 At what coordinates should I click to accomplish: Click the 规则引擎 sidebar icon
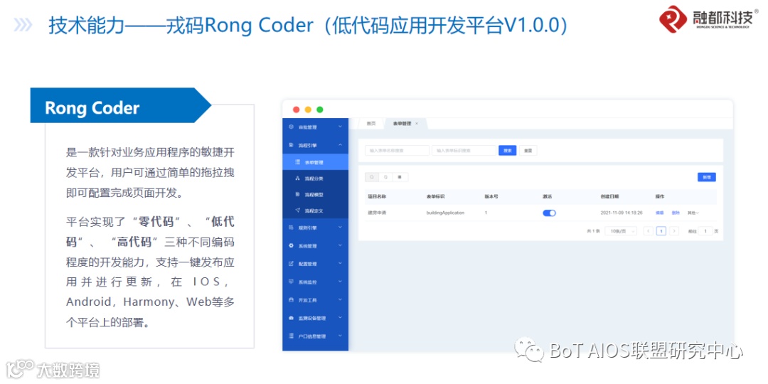click(292, 228)
